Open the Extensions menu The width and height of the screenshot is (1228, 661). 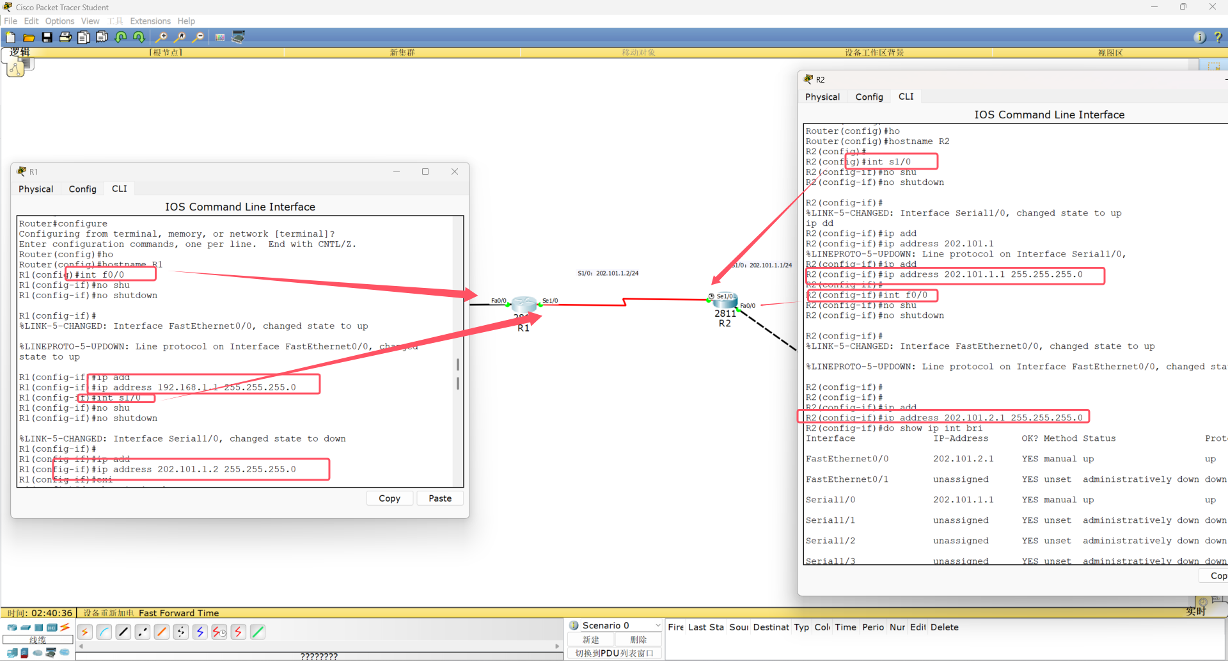point(150,21)
